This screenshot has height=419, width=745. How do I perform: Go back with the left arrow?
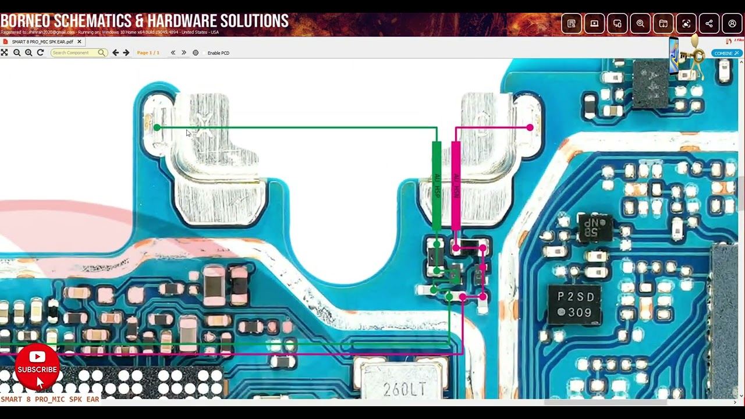[x=115, y=52]
